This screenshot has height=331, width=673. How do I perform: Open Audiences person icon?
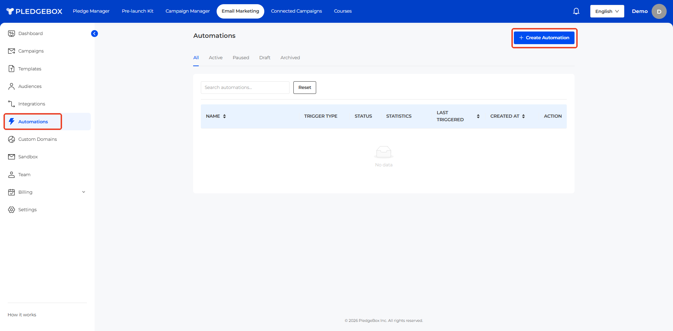click(x=12, y=87)
